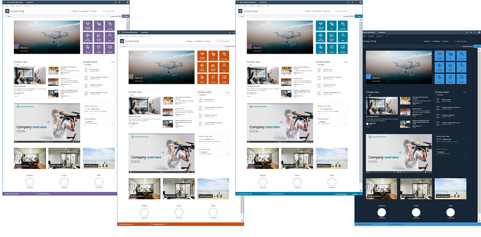This screenshot has width=481, height=237.
Task: Select the Portal nav tab on purple page
Action: [x=7, y=6]
